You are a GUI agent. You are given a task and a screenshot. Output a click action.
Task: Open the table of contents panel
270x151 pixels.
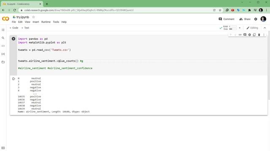pos(3,30)
